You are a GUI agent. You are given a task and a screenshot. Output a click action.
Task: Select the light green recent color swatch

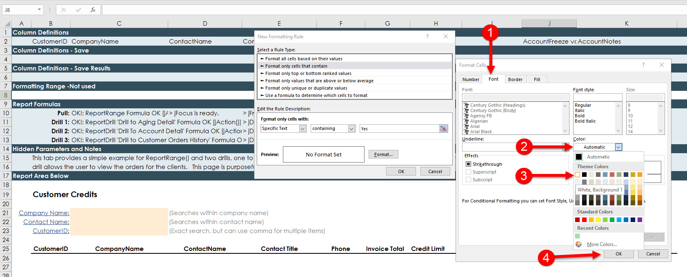(x=577, y=236)
